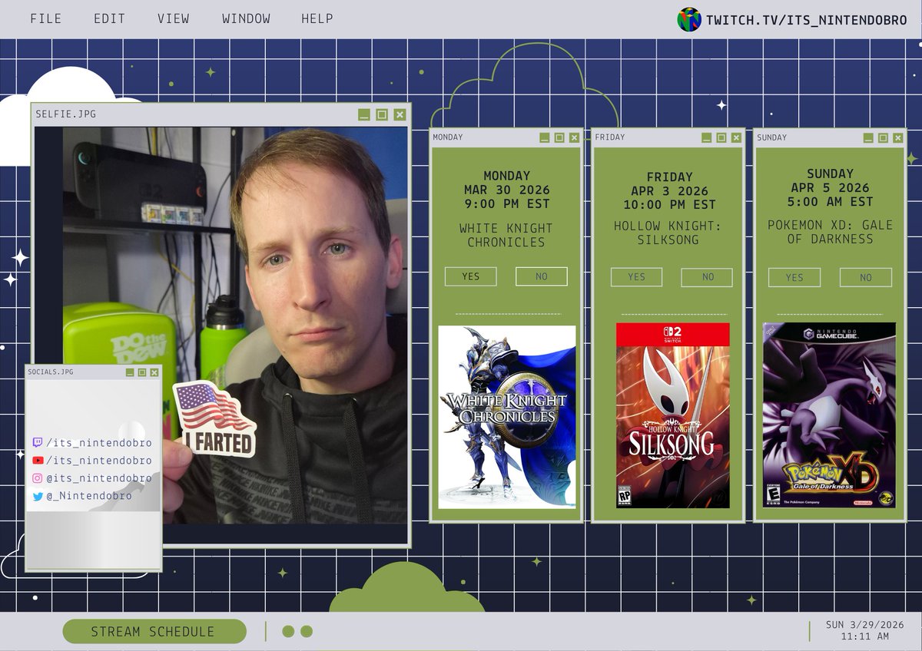The width and height of the screenshot is (922, 651).
Task: Click the White Knight Chronicles cover art
Action: click(507, 417)
